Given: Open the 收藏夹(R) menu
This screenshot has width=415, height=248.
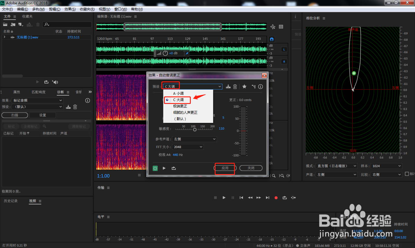Looking at the screenshot, I should (87, 9).
